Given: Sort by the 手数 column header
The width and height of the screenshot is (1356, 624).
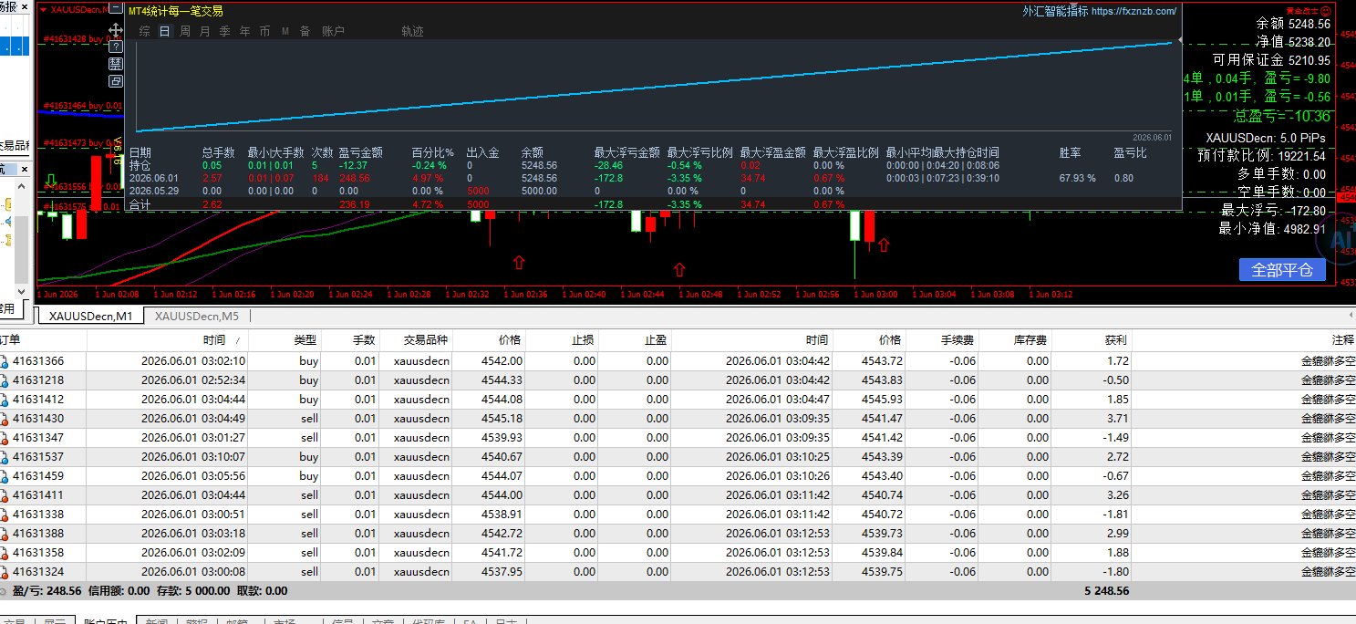Looking at the screenshot, I should click(352, 339).
